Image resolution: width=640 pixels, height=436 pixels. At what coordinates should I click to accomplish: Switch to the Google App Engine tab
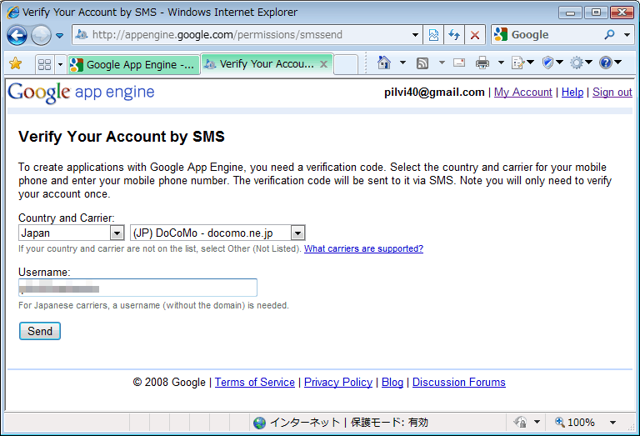click(133, 64)
